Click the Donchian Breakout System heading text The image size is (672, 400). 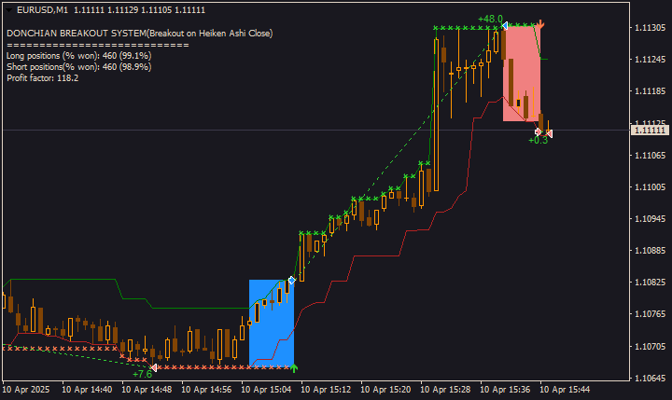[x=139, y=33]
